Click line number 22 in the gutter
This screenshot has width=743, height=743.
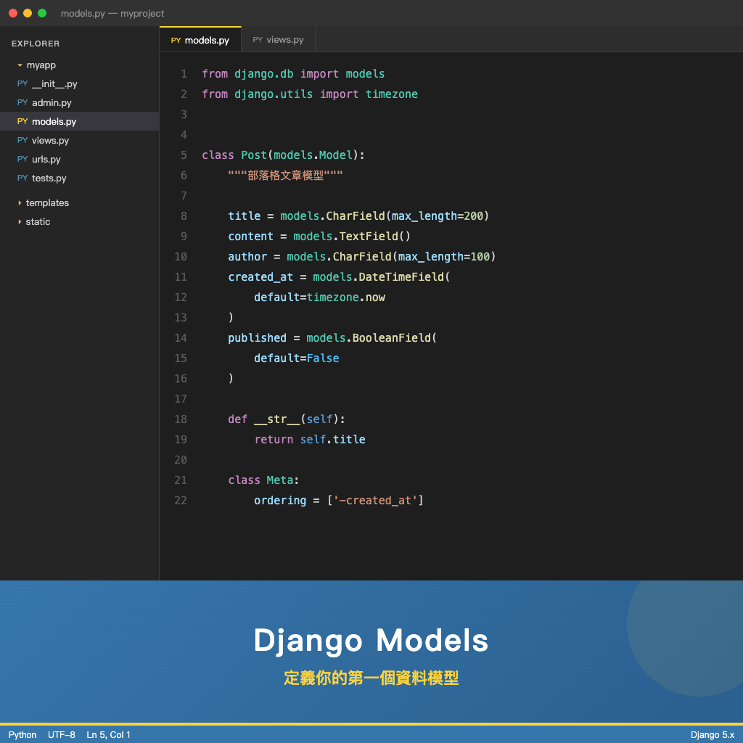coord(181,501)
